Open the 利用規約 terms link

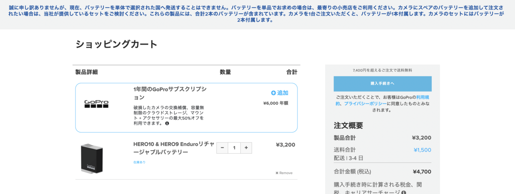coord(383,100)
